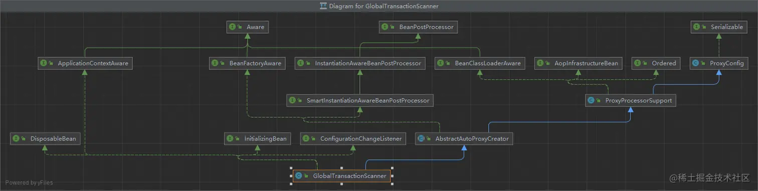The width and height of the screenshot is (758, 191).
Task: Select the 'BeanPostProcessor' label
Action: (426, 27)
